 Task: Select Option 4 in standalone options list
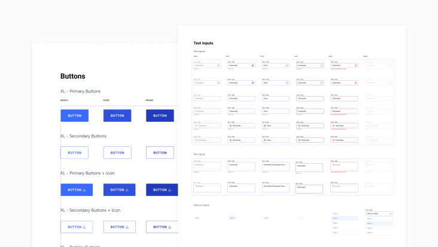[345, 228]
